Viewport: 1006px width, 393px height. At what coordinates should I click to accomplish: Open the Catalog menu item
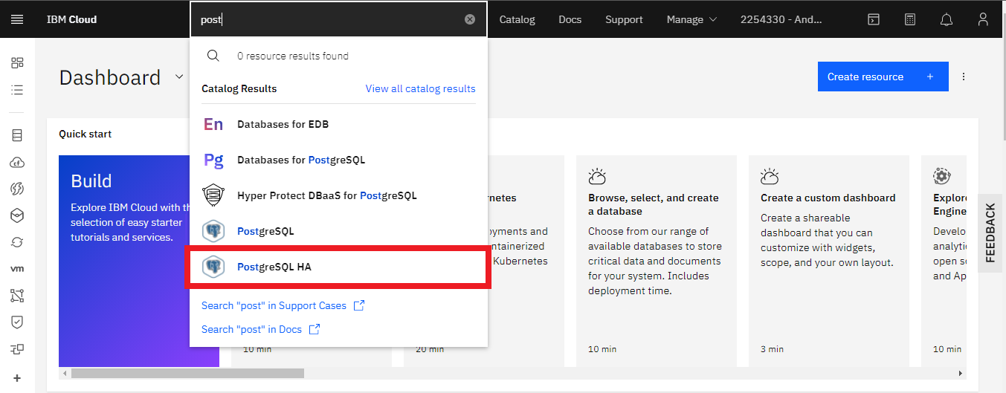pos(517,19)
